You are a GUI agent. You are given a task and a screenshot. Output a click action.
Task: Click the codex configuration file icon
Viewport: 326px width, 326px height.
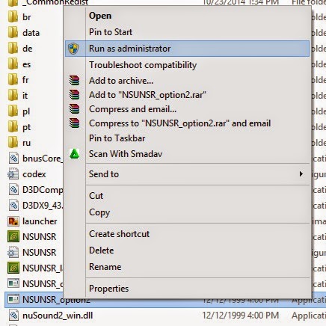13,174
